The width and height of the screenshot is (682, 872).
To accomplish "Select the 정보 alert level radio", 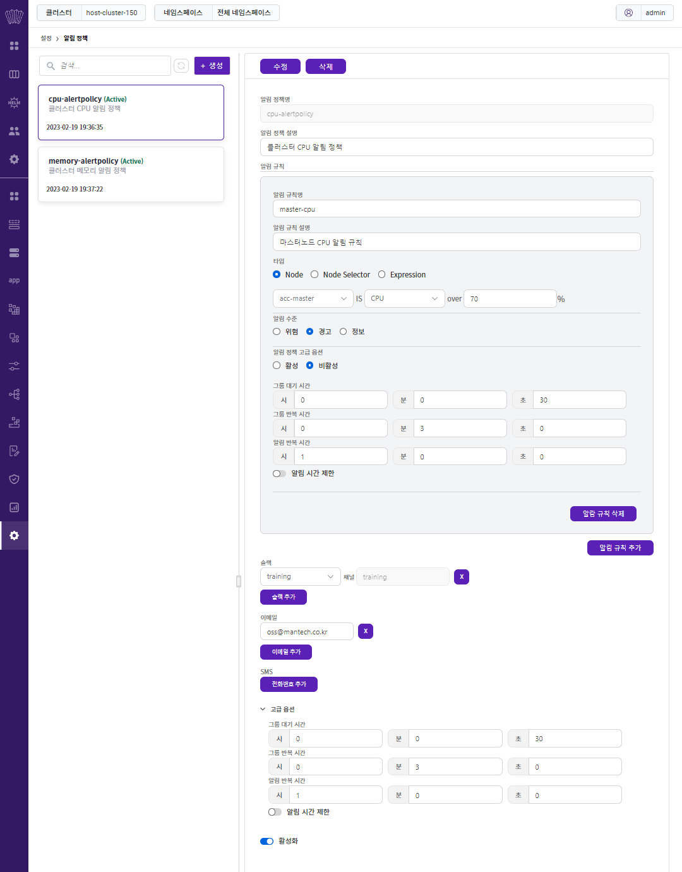I will pyautogui.click(x=344, y=331).
